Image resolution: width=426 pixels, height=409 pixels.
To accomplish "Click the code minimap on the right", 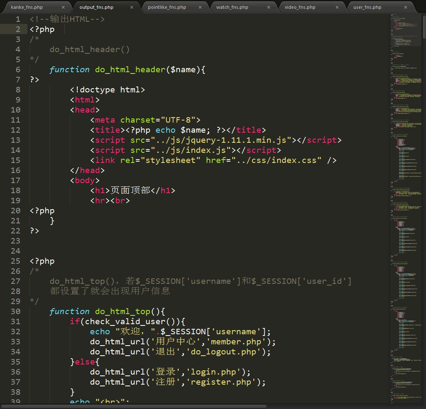I will (x=406, y=209).
